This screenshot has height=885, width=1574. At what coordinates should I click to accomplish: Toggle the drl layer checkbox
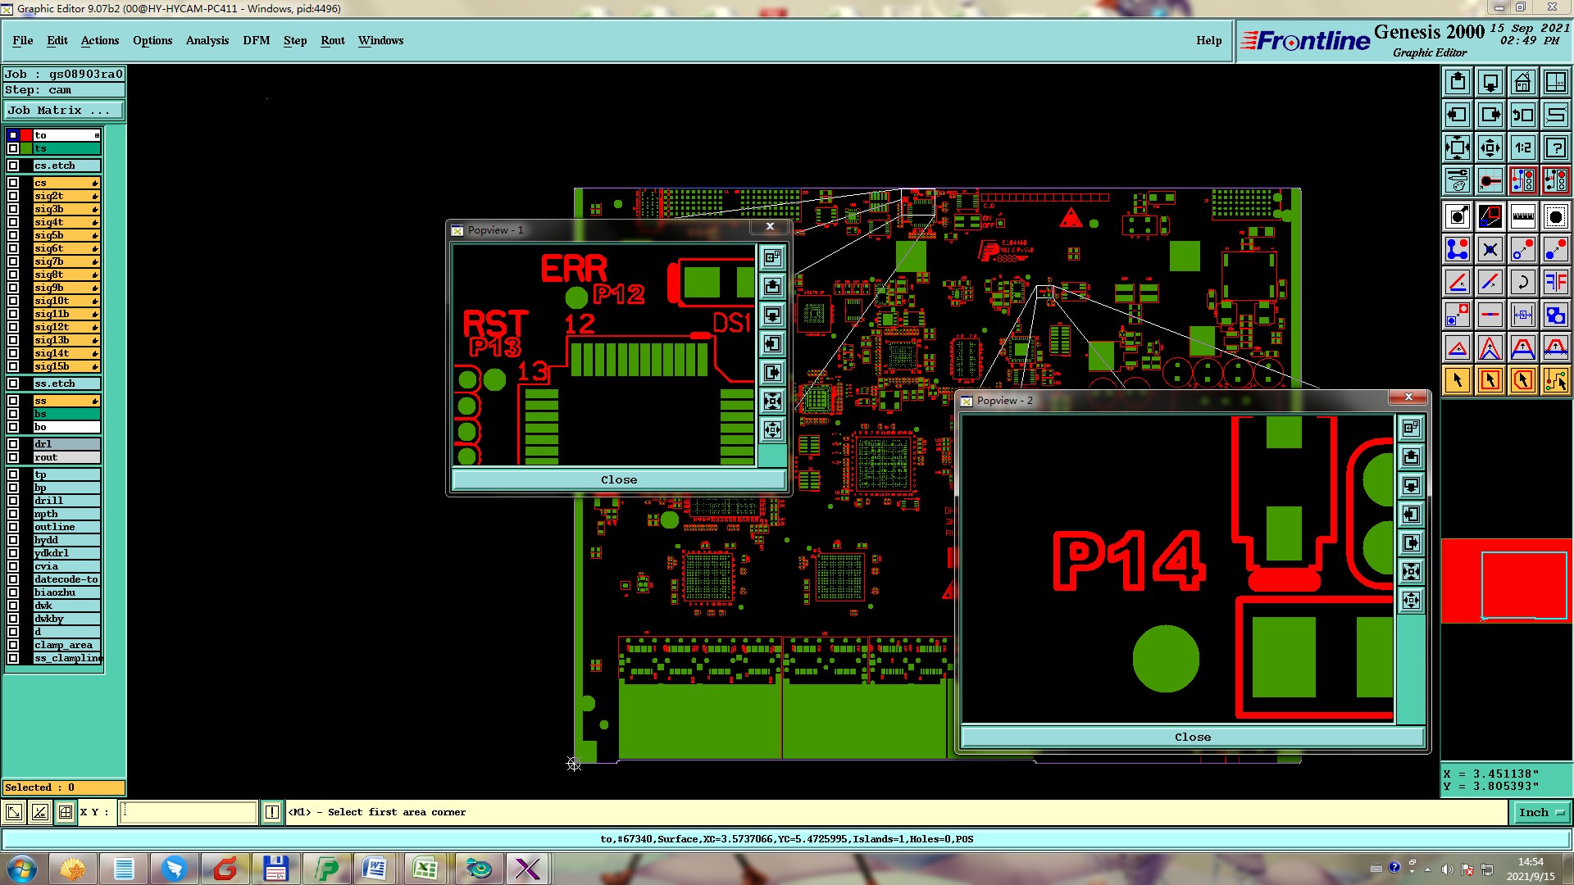click(13, 444)
